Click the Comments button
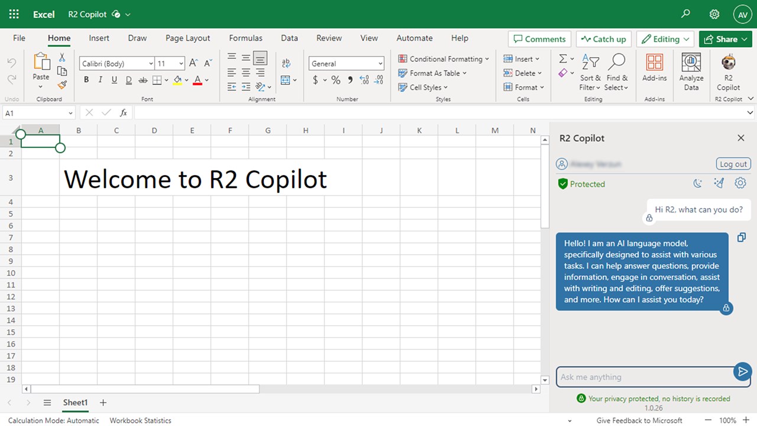The width and height of the screenshot is (757, 426). (x=539, y=39)
